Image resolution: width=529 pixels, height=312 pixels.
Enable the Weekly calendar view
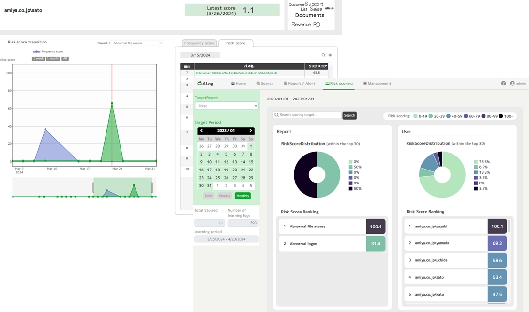(224, 196)
